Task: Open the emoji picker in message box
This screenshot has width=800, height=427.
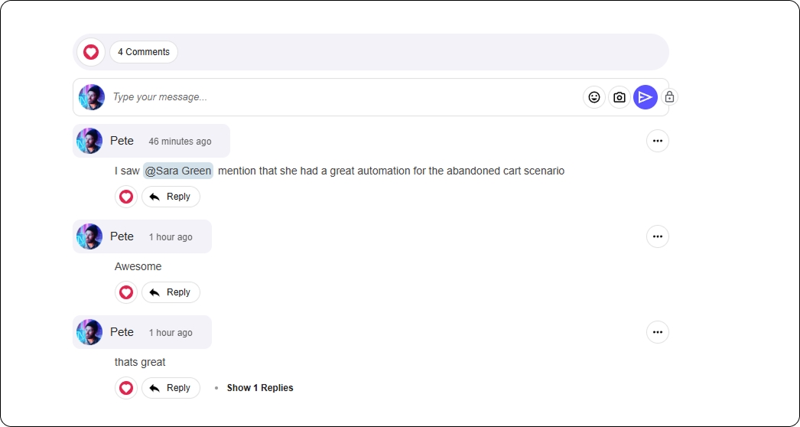Action: [594, 97]
